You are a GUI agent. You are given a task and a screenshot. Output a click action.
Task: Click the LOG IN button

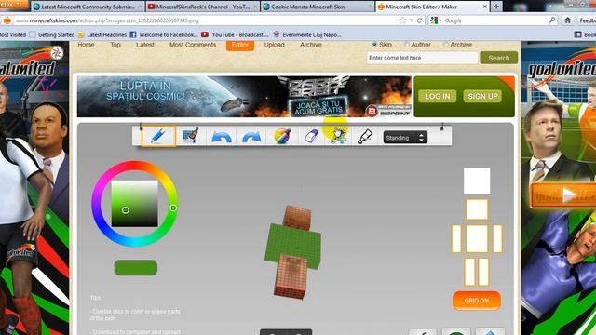click(x=437, y=96)
